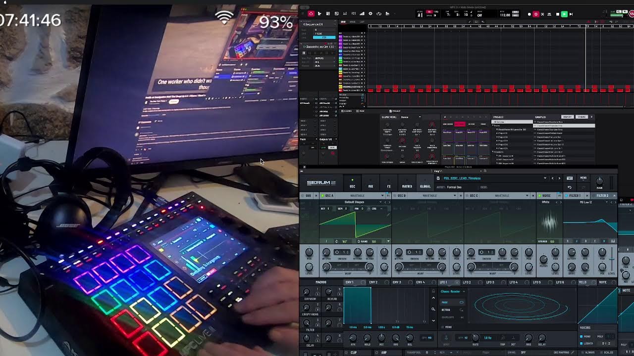
Task: Click the envelope zoom magnifier icon
Action: (433, 310)
